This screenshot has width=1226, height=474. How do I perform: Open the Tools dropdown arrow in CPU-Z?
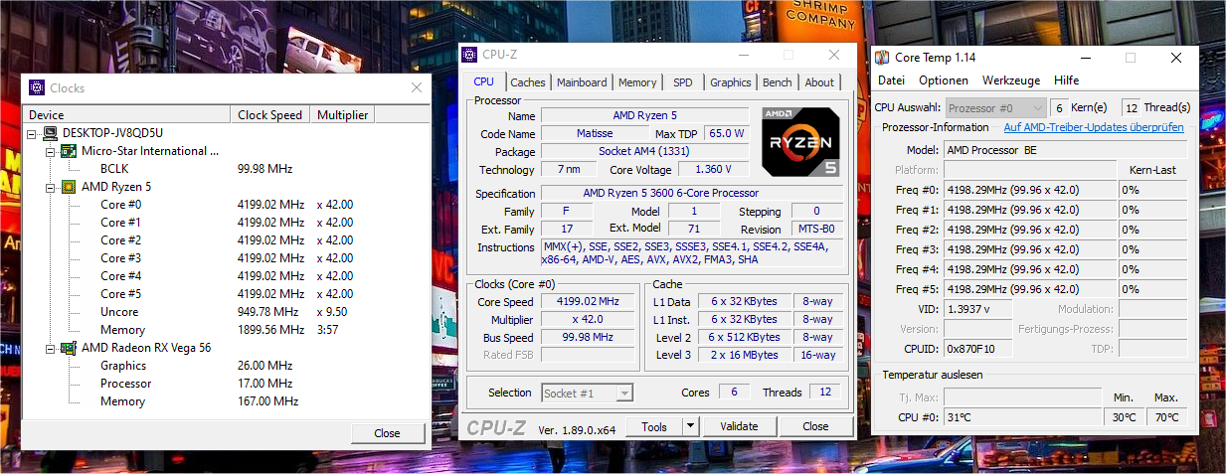[x=690, y=426]
